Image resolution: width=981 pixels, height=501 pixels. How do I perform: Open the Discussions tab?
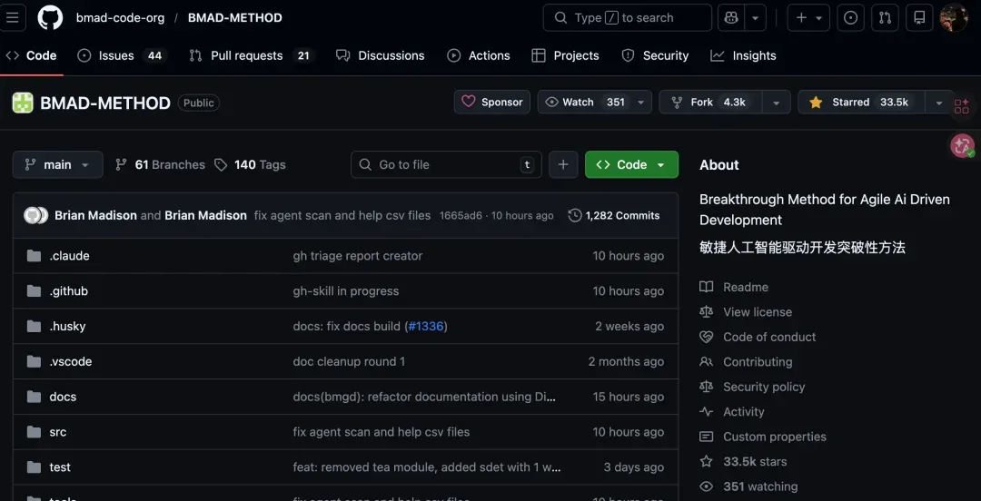click(x=381, y=55)
